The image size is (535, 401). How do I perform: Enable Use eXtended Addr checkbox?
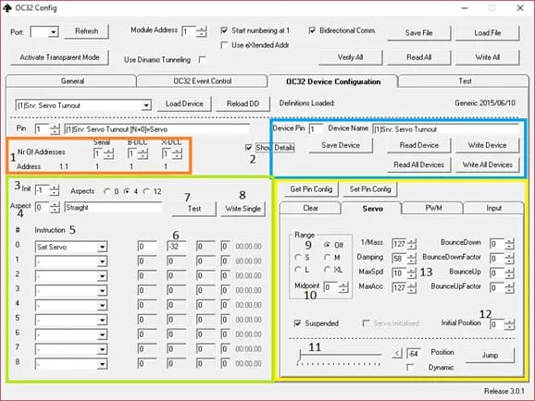pos(224,45)
